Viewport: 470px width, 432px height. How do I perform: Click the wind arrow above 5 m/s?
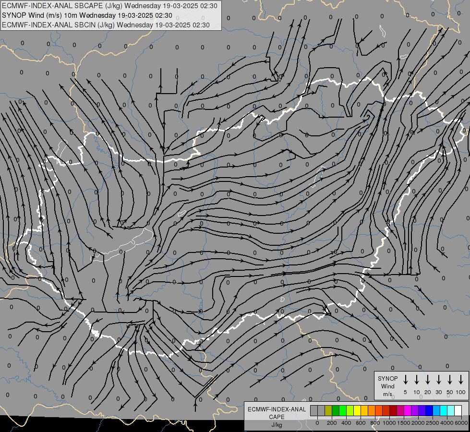coord(405,380)
